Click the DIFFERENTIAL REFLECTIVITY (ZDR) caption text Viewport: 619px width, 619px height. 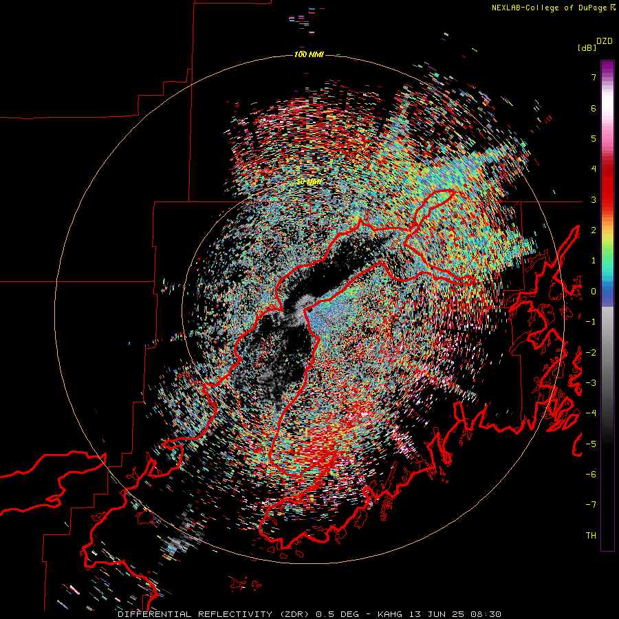[x=215, y=614]
